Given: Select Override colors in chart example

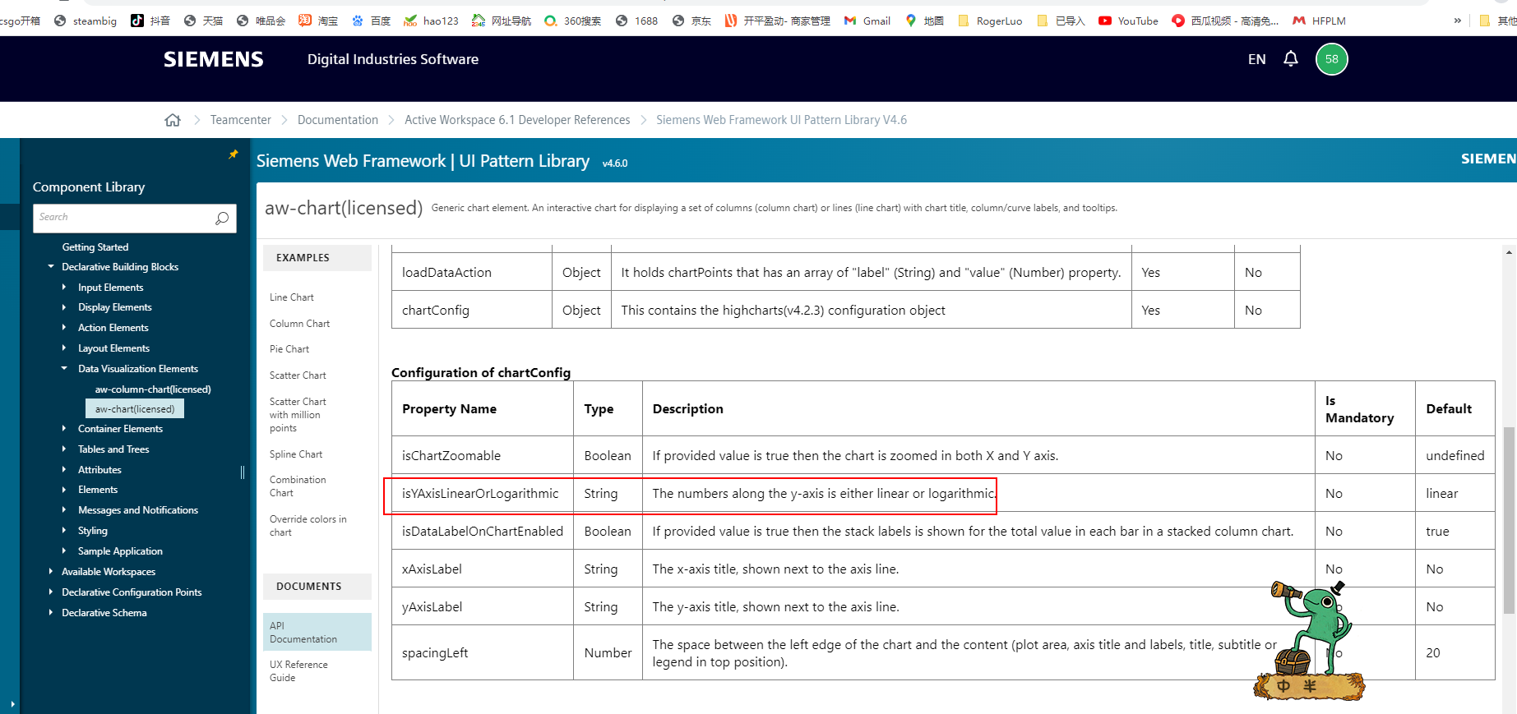Looking at the screenshot, I should (308, 526).
